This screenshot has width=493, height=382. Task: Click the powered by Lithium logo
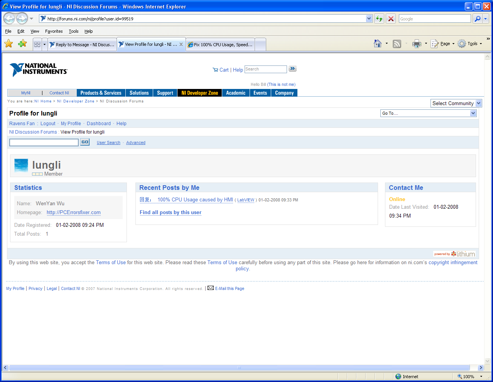454,254
